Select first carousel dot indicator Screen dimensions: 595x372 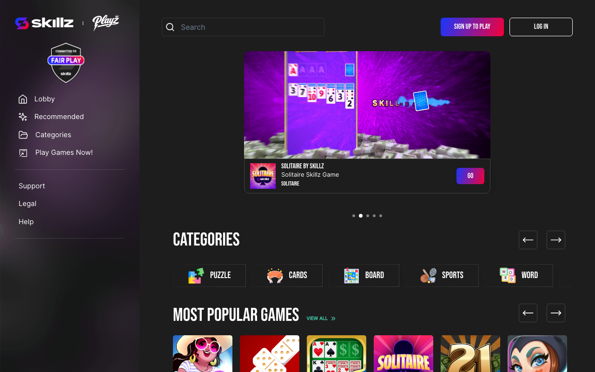(x=354, y=216)
